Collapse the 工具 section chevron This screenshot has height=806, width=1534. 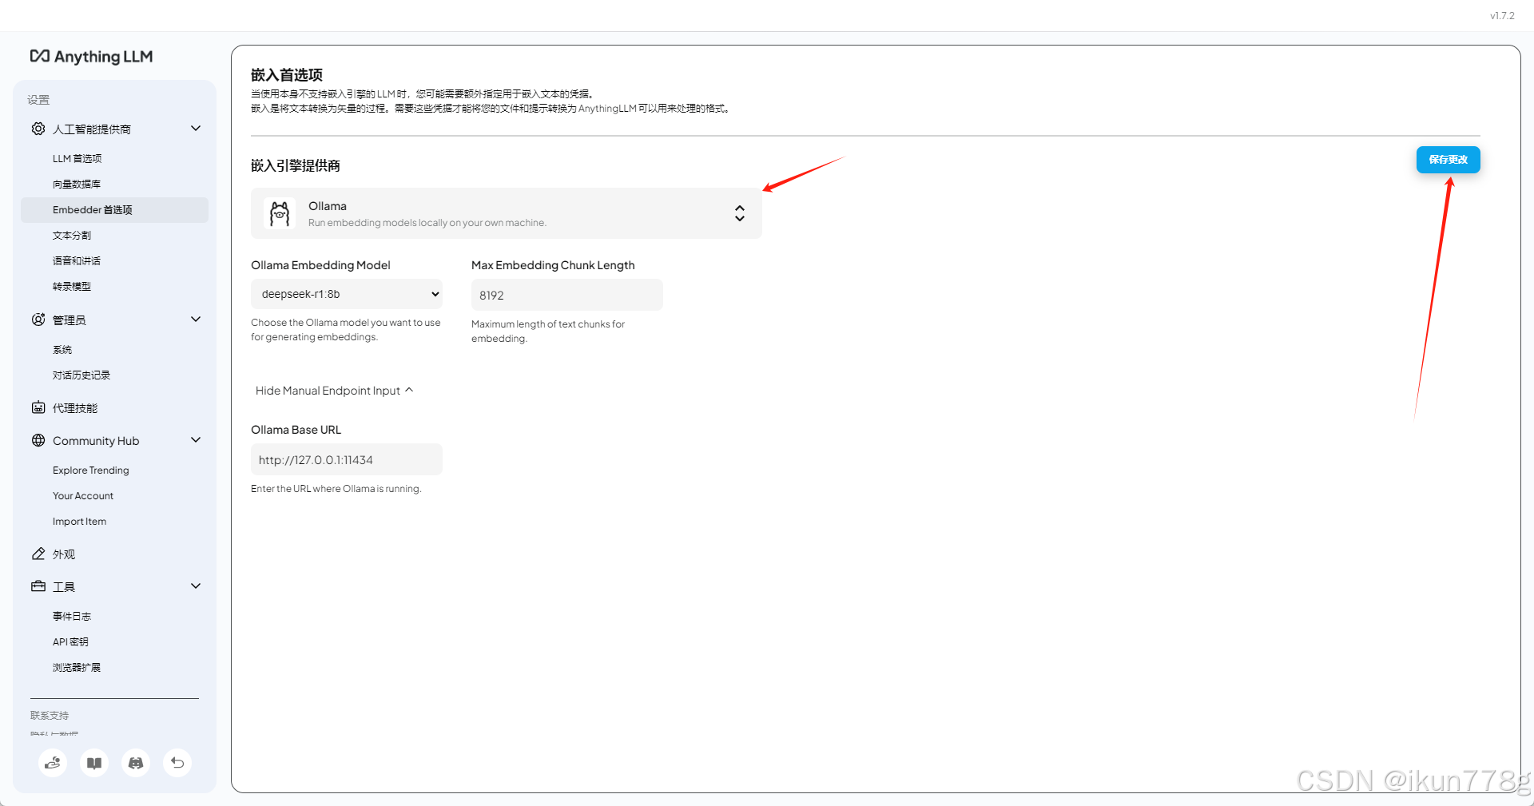click(x=196, y=586)
